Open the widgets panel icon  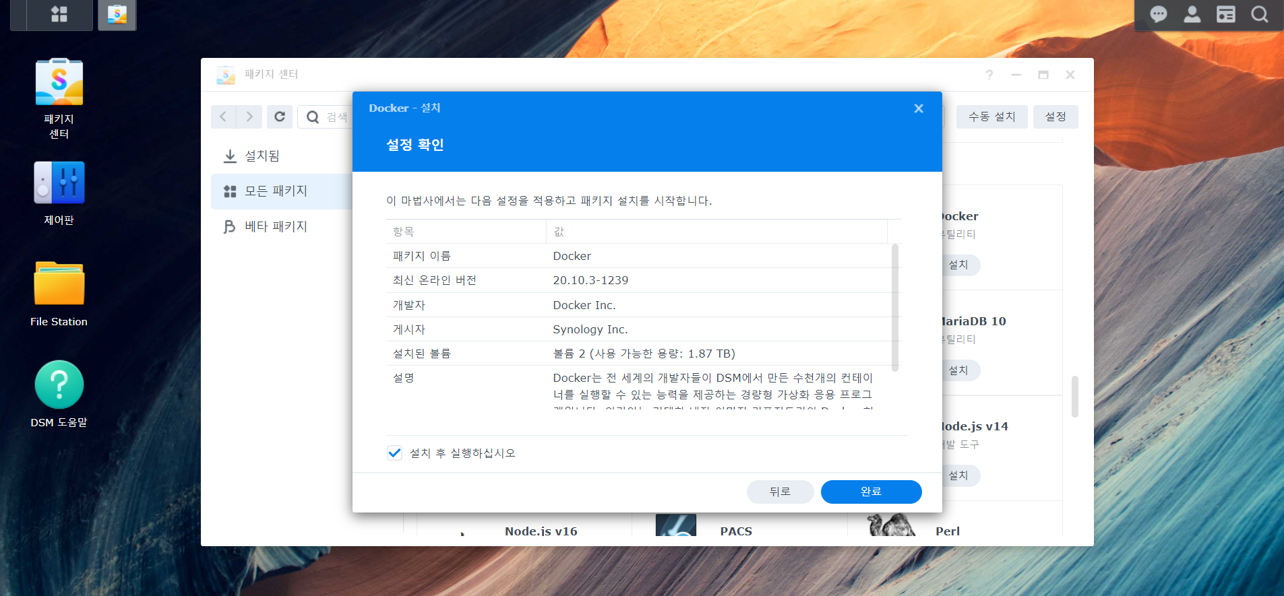click(x=1226, y=14)
